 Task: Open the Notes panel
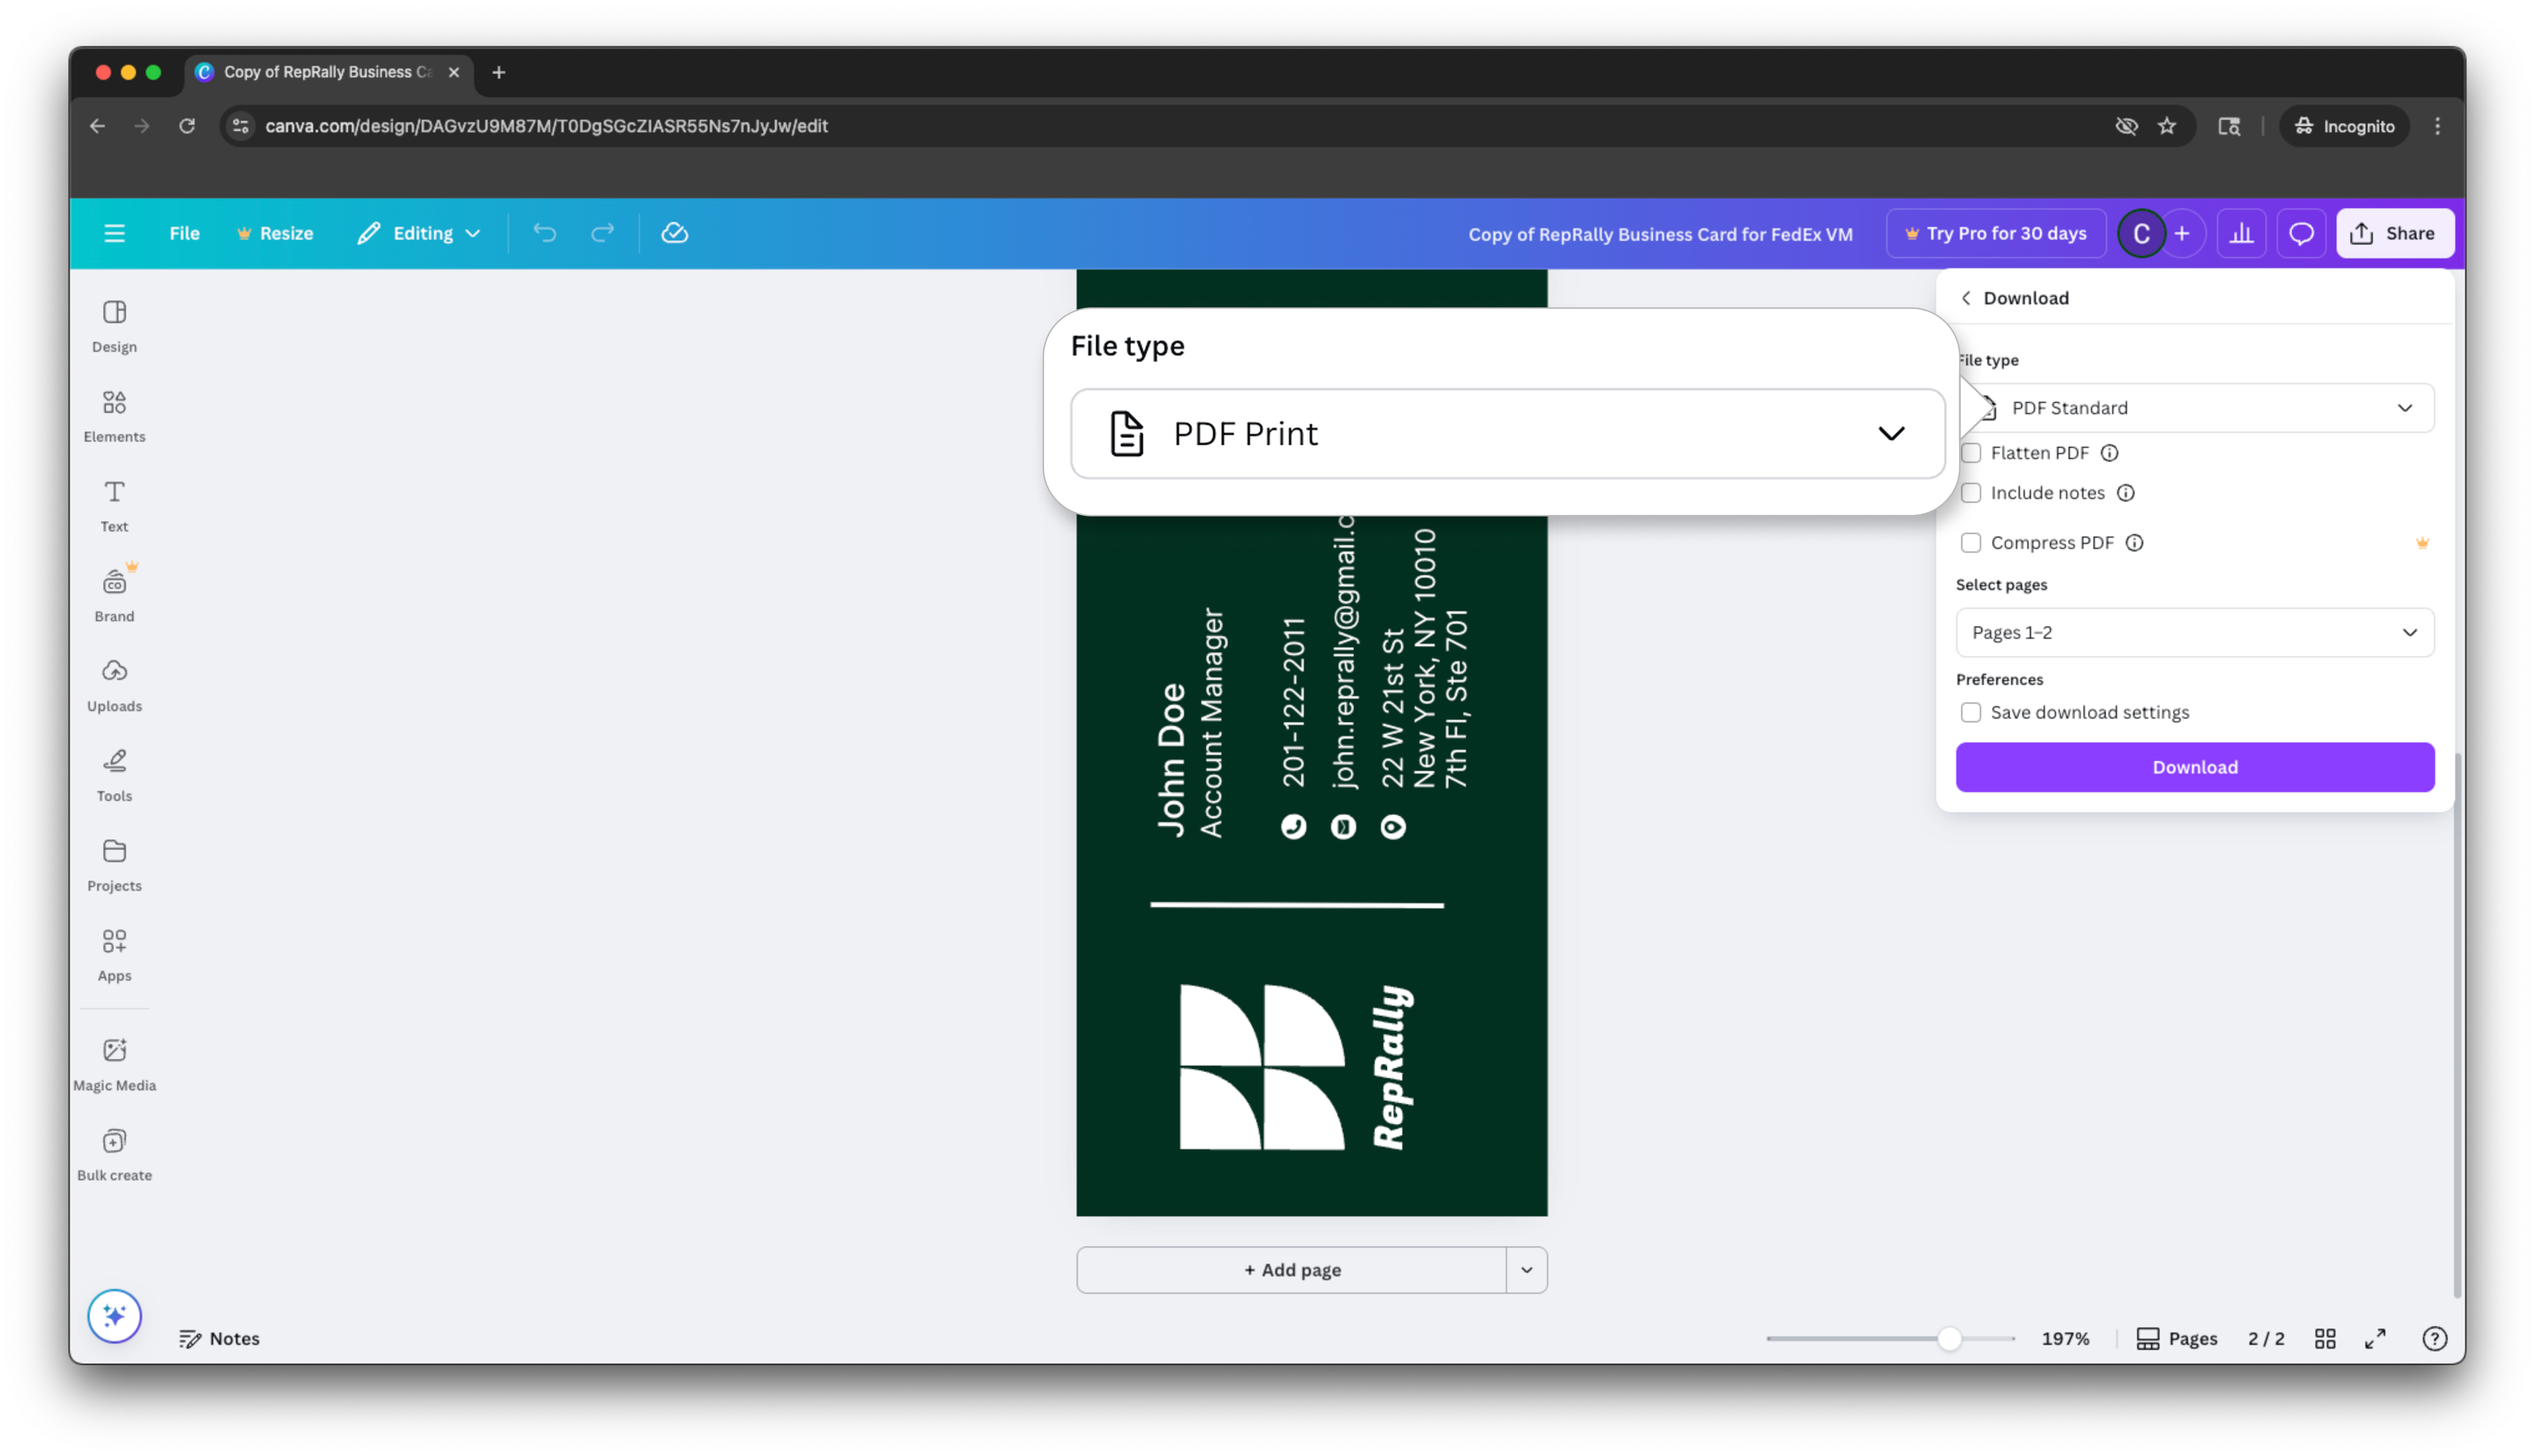[x=220, y=1339]
